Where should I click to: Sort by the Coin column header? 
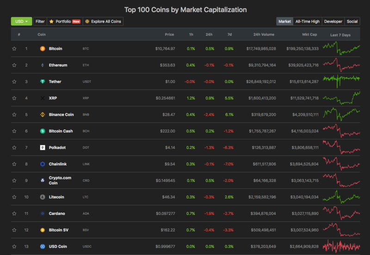(x=42, y=34)
